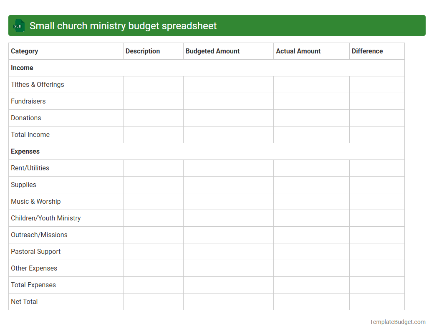Click the Description column header
Viewport: 434px width, 334px height.
(143, 51)
